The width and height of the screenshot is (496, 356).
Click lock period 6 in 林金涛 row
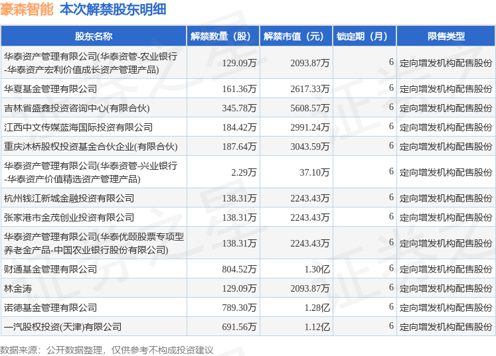click(x=391, y=287)
